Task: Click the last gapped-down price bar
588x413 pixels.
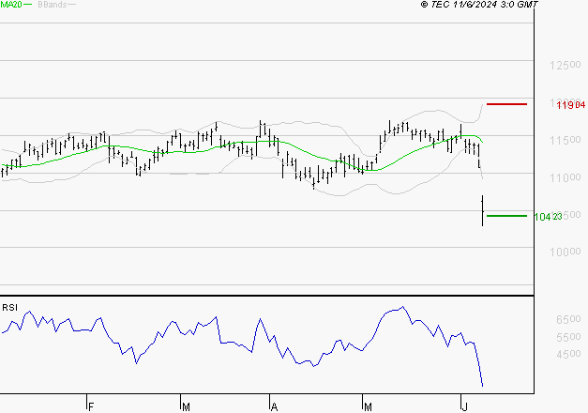Action: click(482, 210)
